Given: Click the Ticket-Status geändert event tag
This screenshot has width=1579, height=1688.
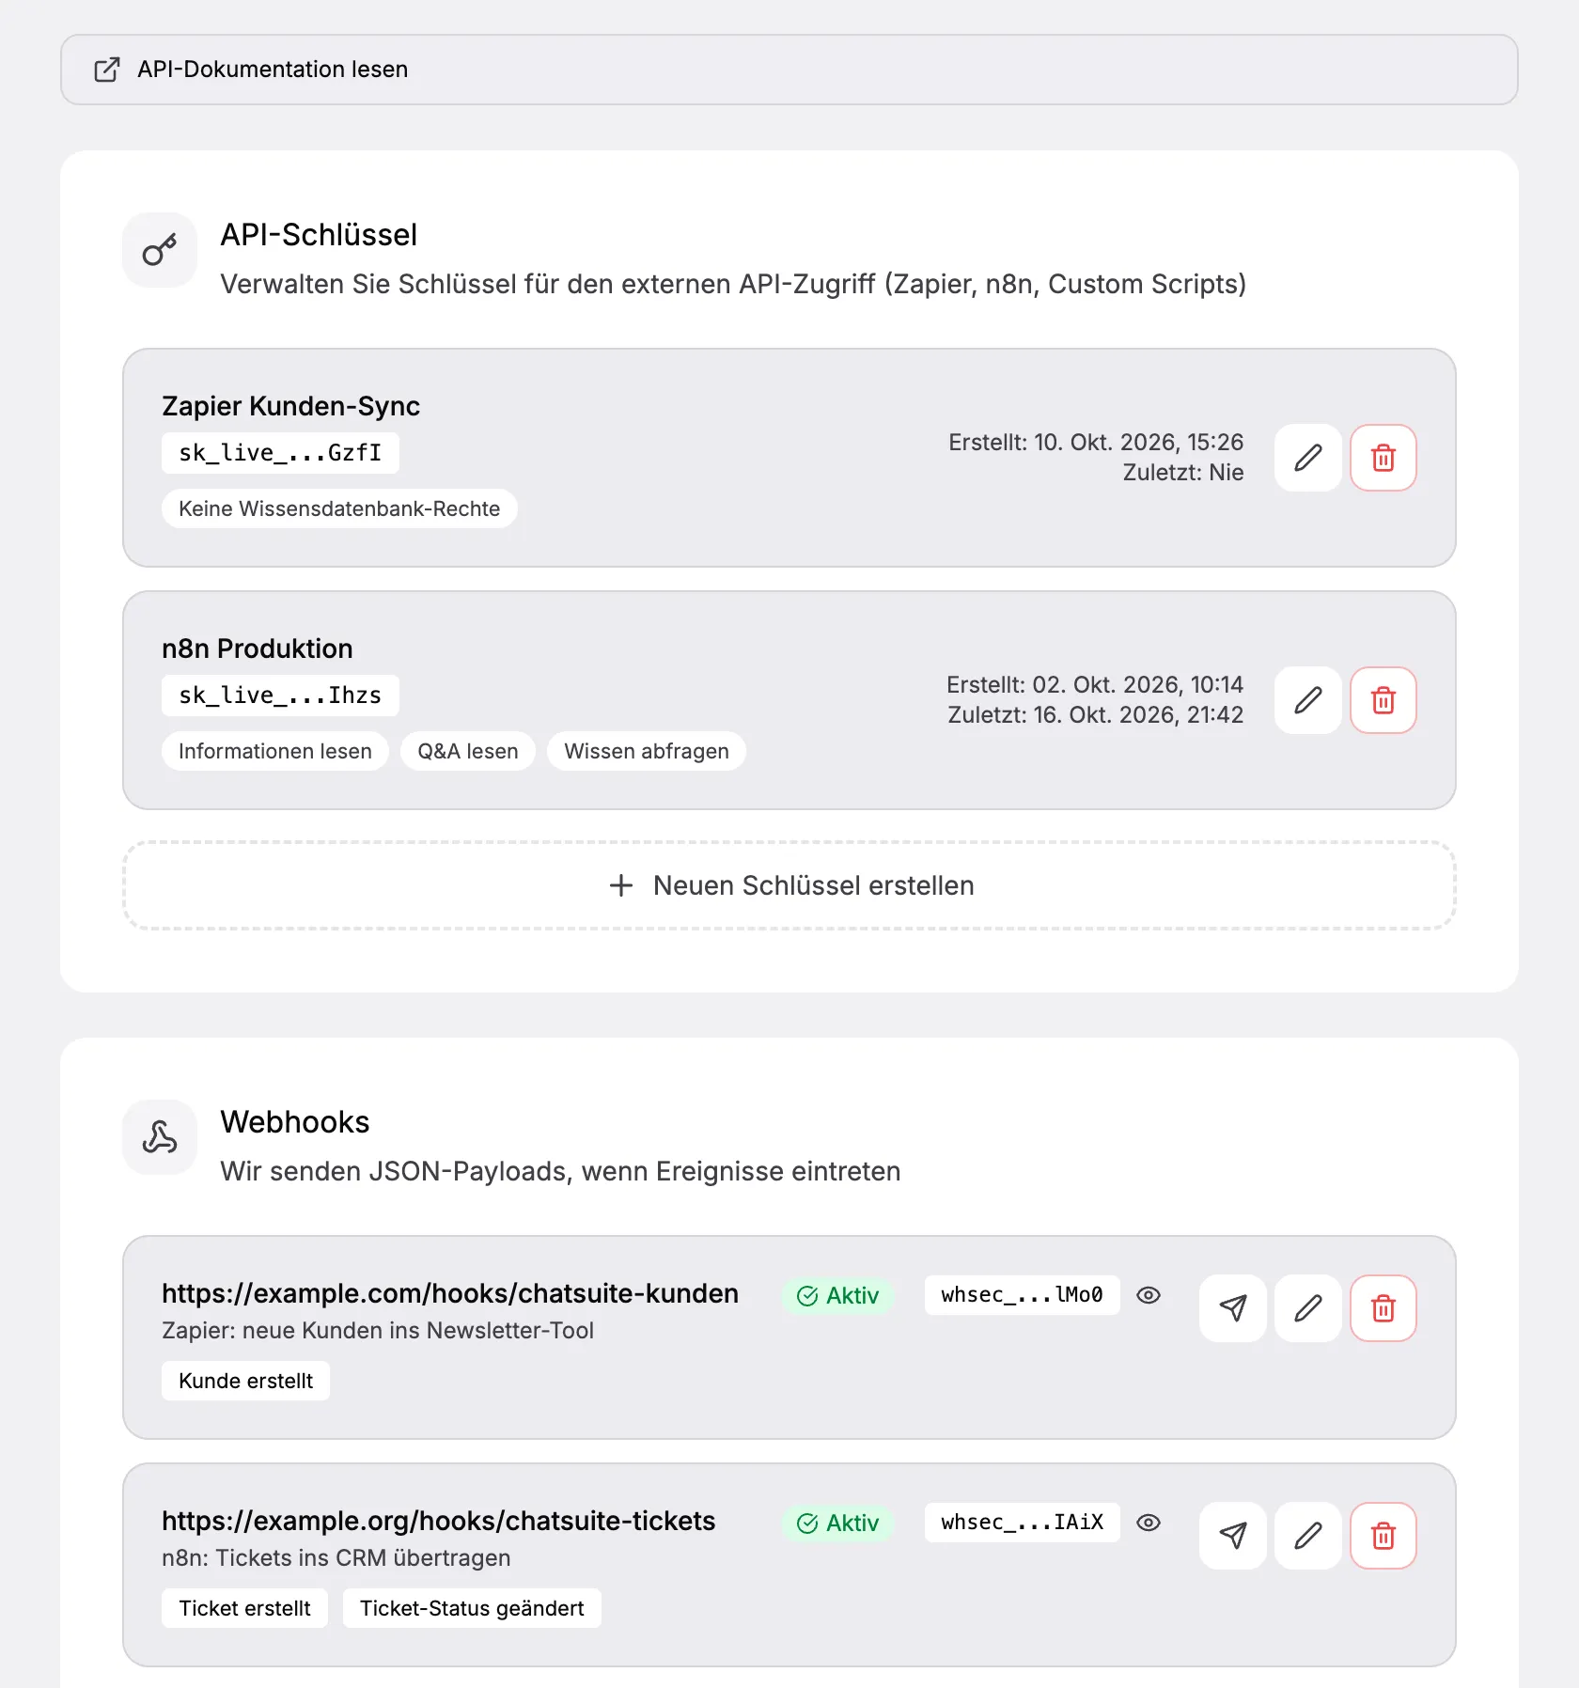Looking at the screenshot, I should [x=472, y=1608].
